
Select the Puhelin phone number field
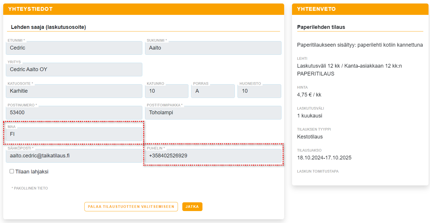213,156
